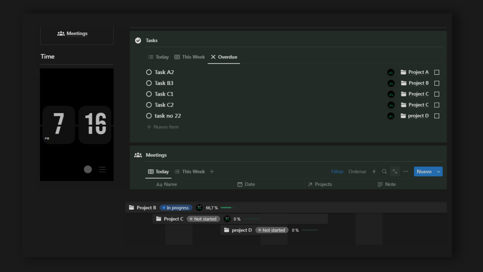Viewport: 483px width, 272px height.
Task: Mark Task A2 status circle complete
Action: (x=149, y=72)
